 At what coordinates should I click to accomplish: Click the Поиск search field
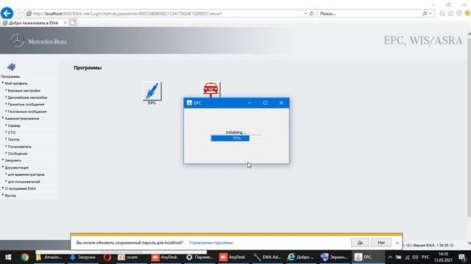[x=369, y=13]
